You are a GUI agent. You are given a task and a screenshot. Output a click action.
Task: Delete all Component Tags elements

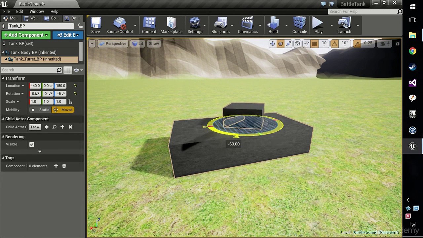coord(64,166)
